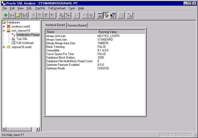198x138 pixels.
Task: Click the tree scrollbar left arrow
Action: click(x=4, y=129)
